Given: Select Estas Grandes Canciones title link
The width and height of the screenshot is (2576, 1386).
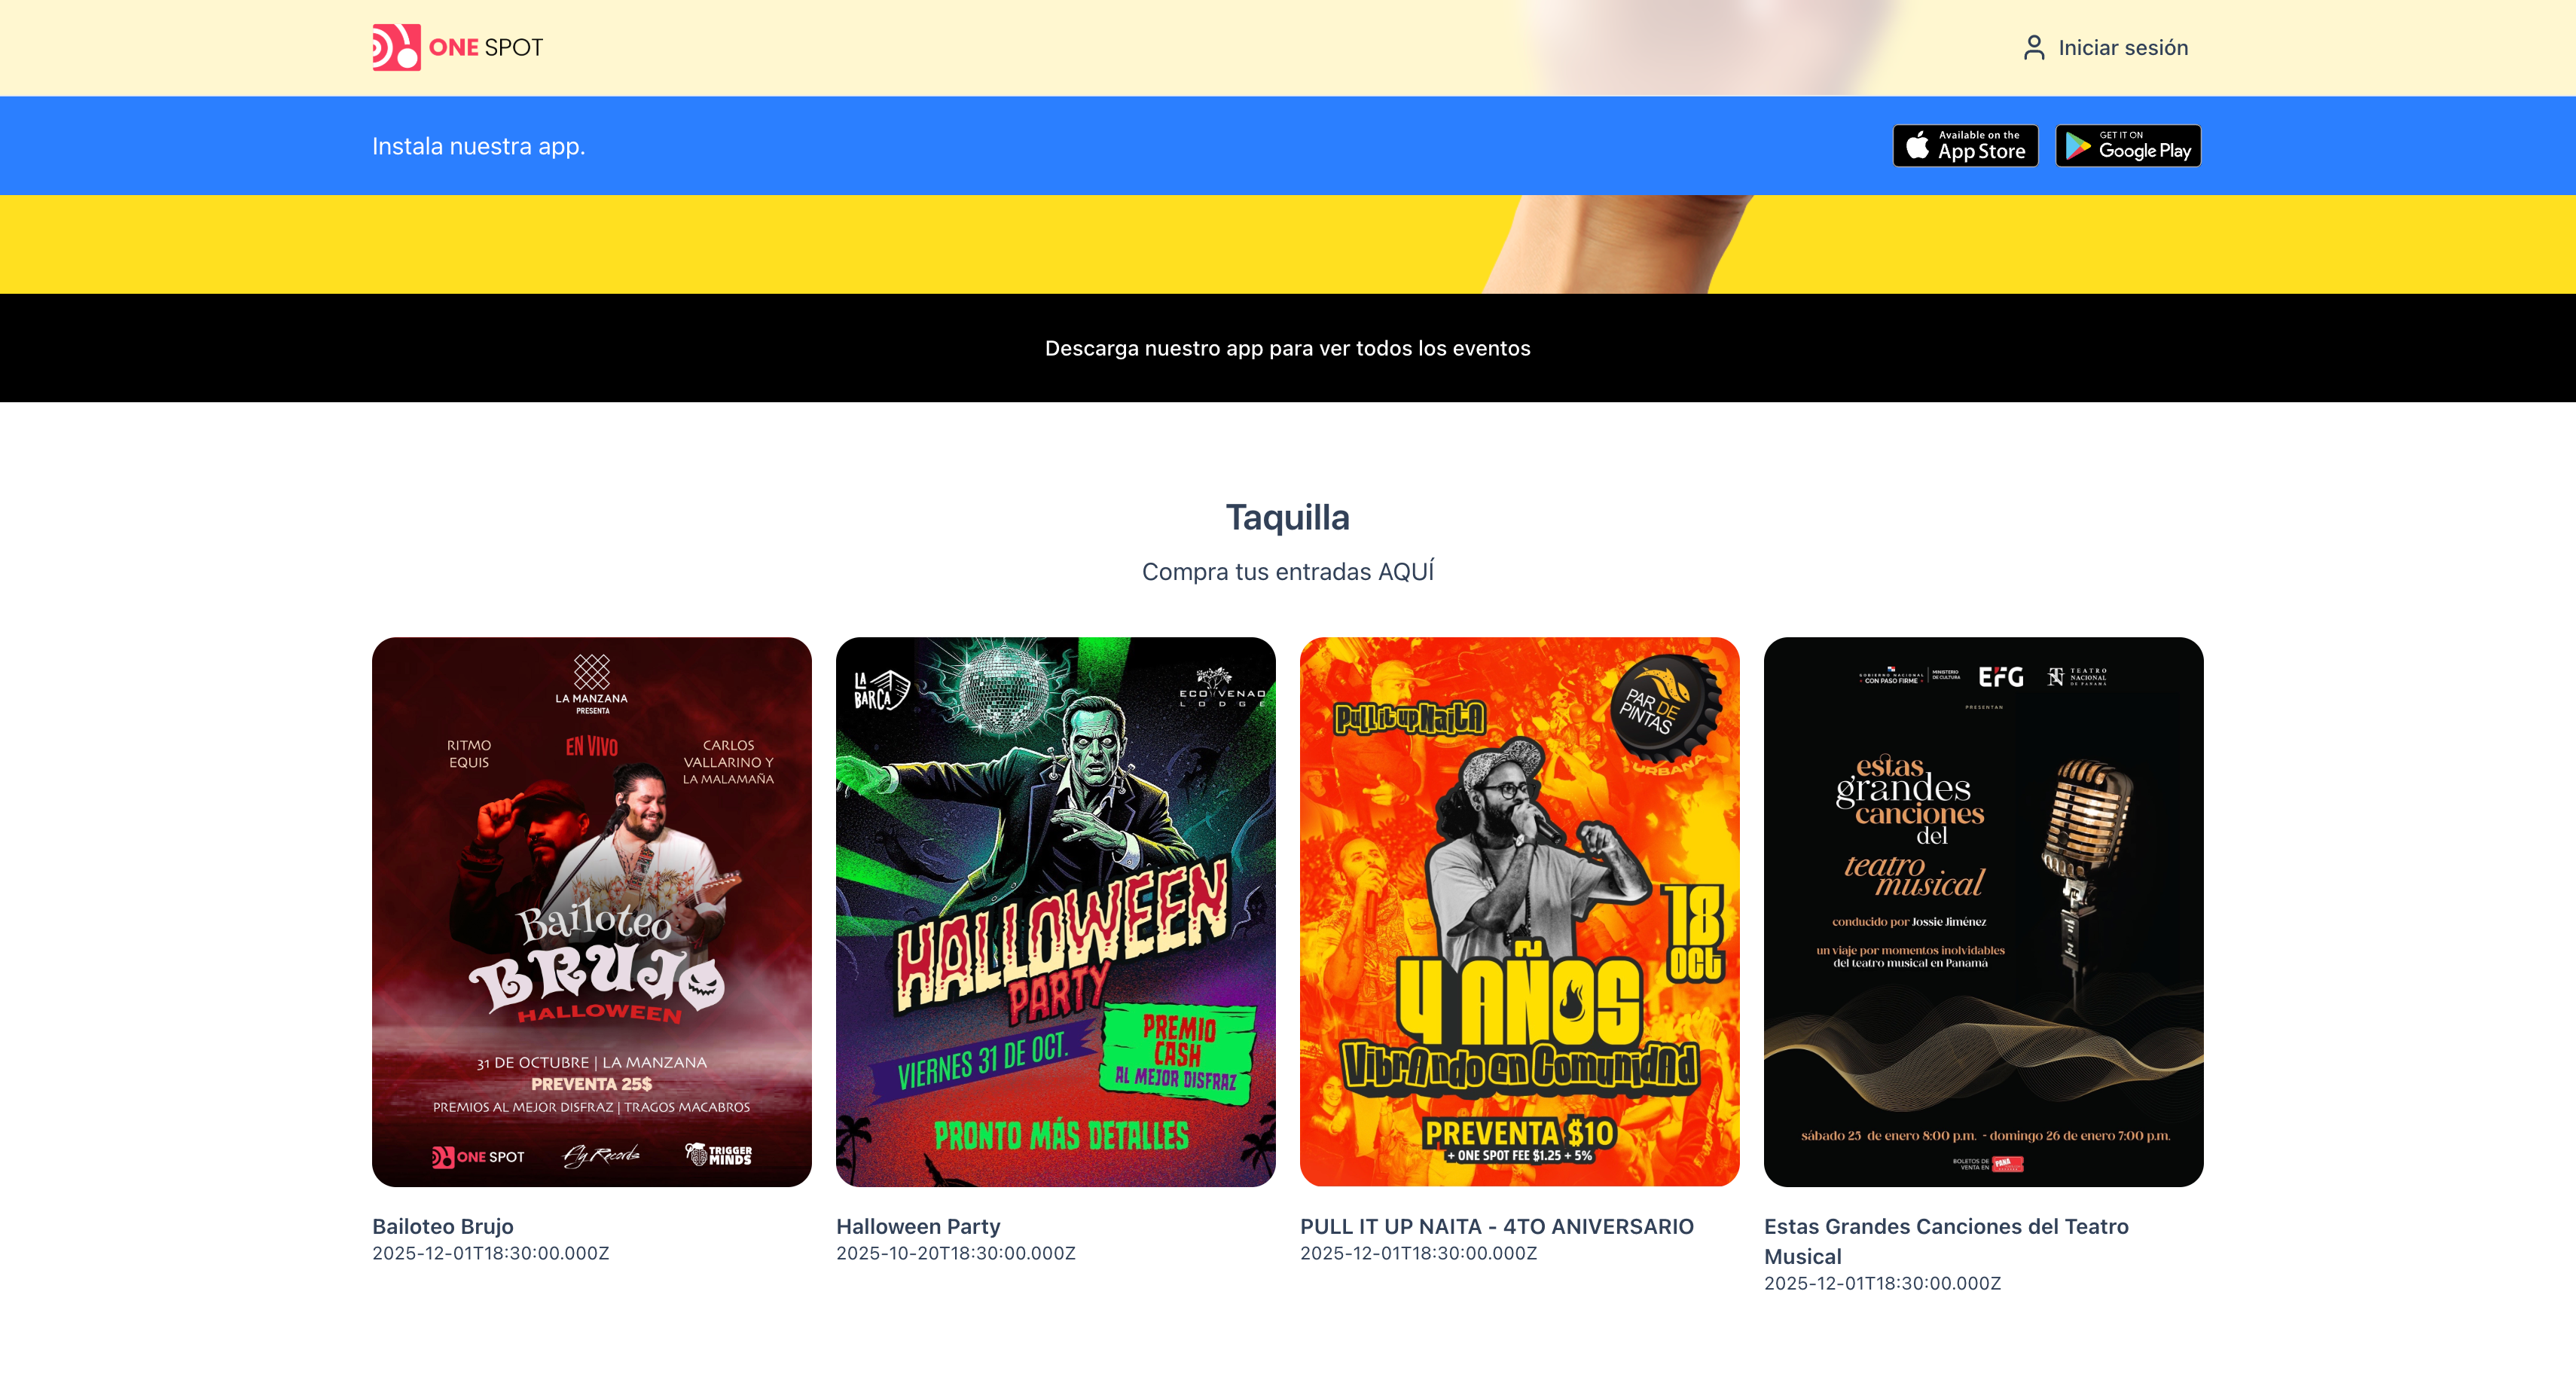Looking at the screenshot, I should [x=1946, y=1241].
